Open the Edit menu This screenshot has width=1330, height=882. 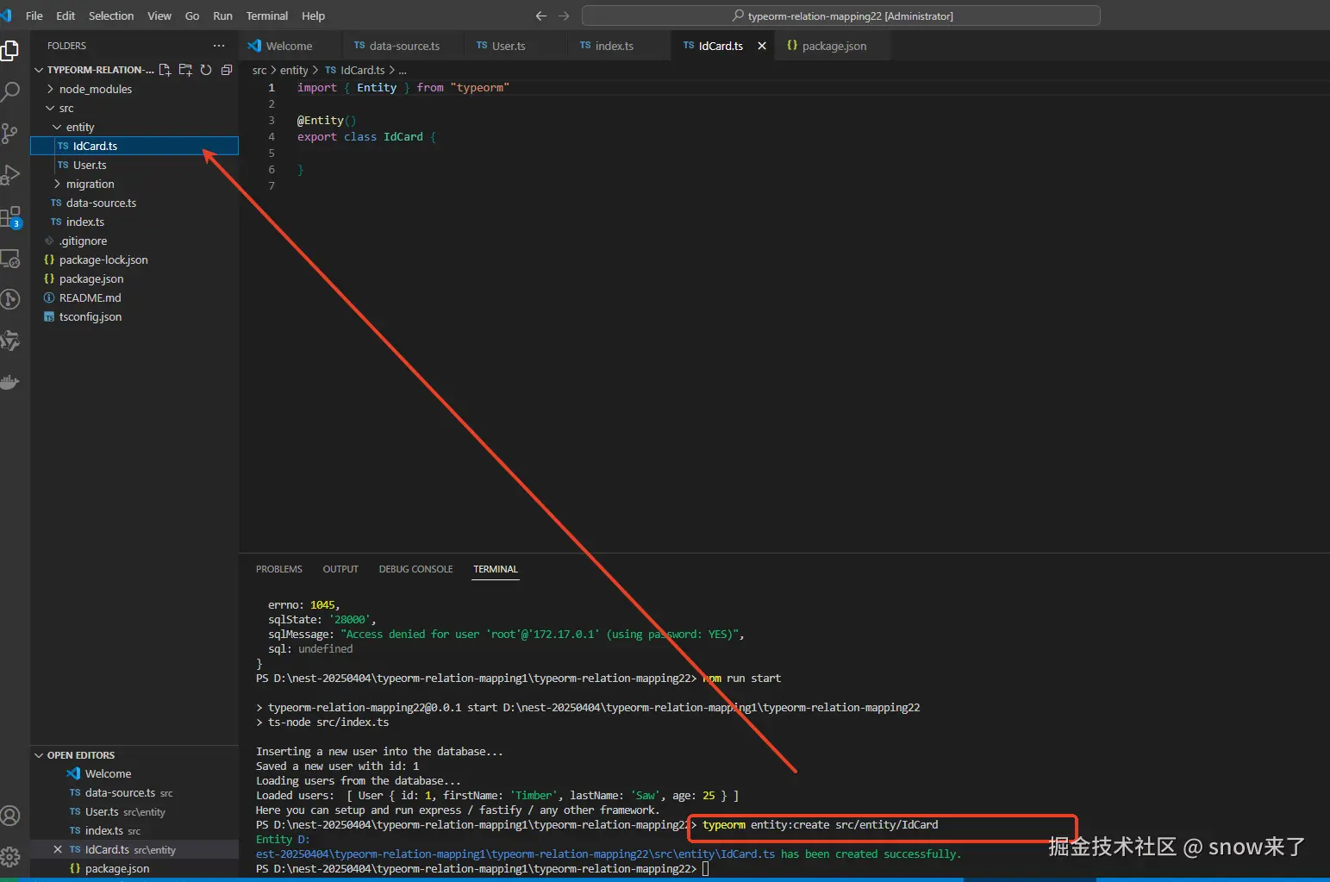66,16
